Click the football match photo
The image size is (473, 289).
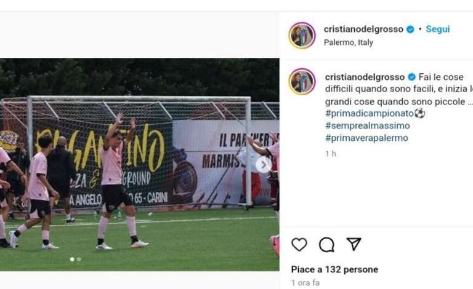(x=140, y=164)
